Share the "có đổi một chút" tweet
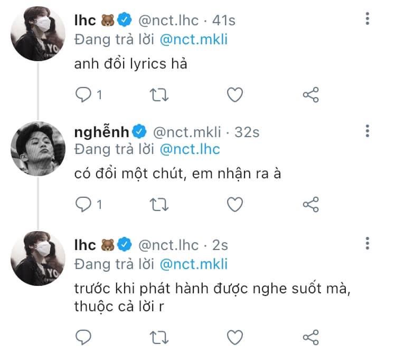Viewport: 396px width, 354px height. (x=310, y=204)
